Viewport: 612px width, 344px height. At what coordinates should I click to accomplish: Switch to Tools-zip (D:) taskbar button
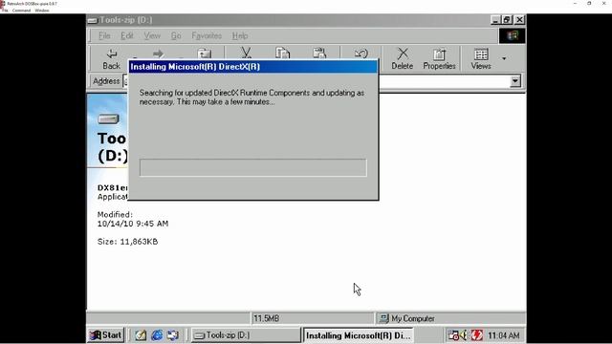pyautogui.click(x=246, y=335)
